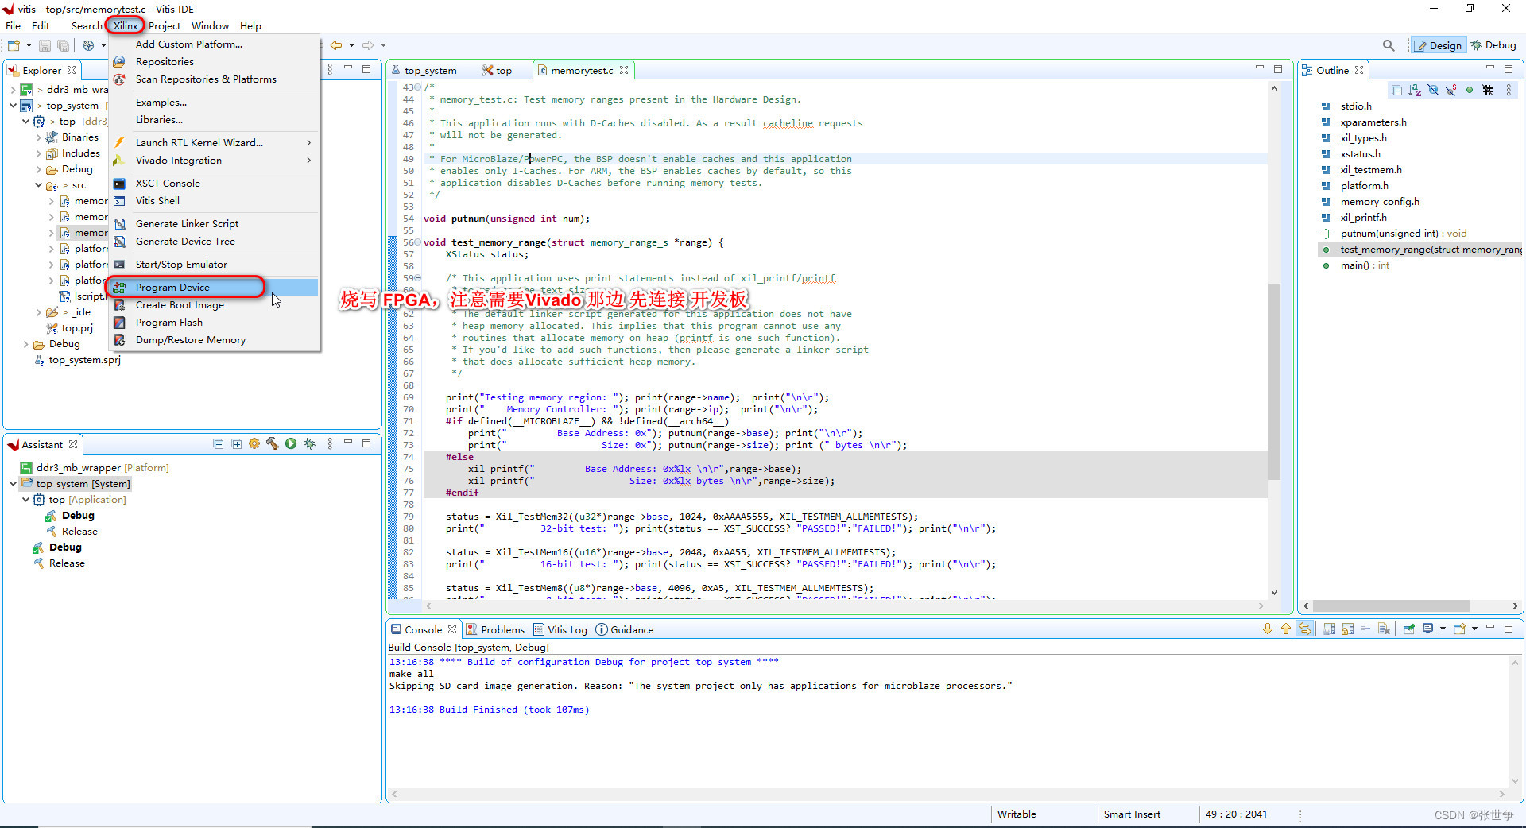Image resolution: width=1526 pixels, height=828 pixels.
Task: Select main() : int in Outline
Action: click(1365, 265)
